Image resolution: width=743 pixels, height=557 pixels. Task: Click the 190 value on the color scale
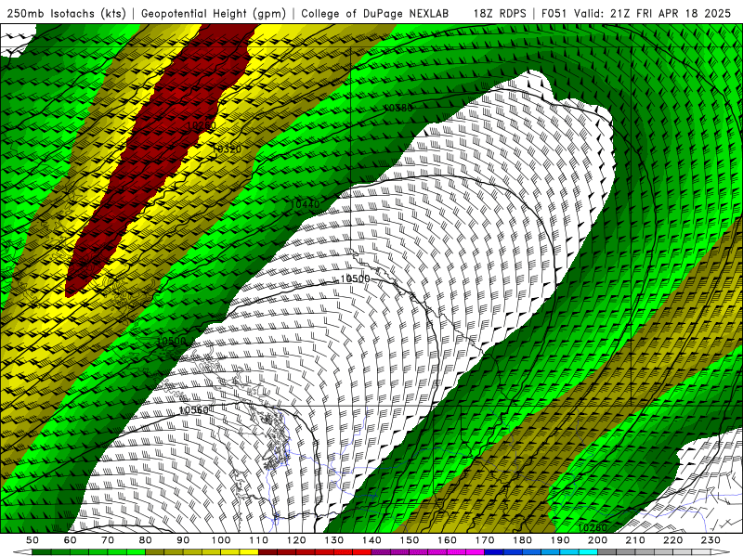point(560,540)
